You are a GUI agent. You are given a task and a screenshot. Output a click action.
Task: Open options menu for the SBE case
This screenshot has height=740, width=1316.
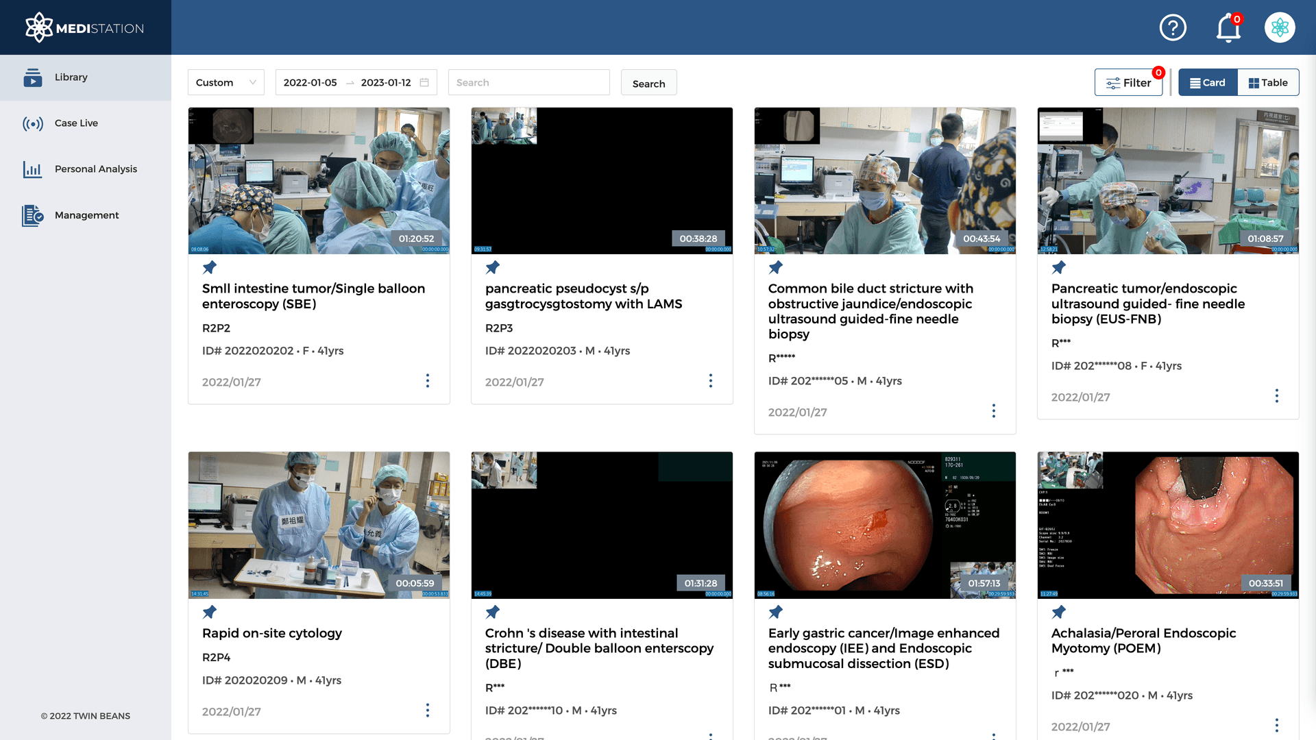[428, 381]
